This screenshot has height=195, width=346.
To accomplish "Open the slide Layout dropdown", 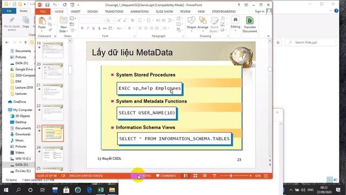I will [73, 18].
